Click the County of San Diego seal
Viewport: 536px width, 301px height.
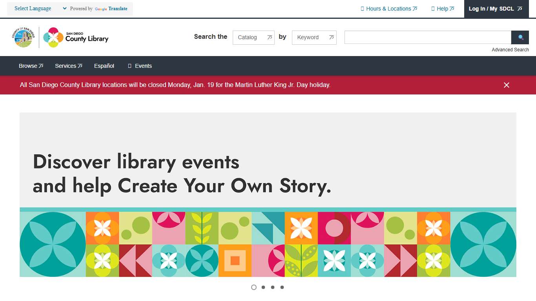23,37
